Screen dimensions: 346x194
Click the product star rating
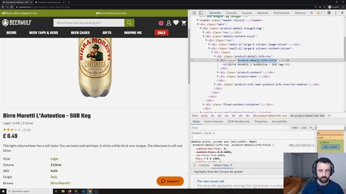(12, 130)
